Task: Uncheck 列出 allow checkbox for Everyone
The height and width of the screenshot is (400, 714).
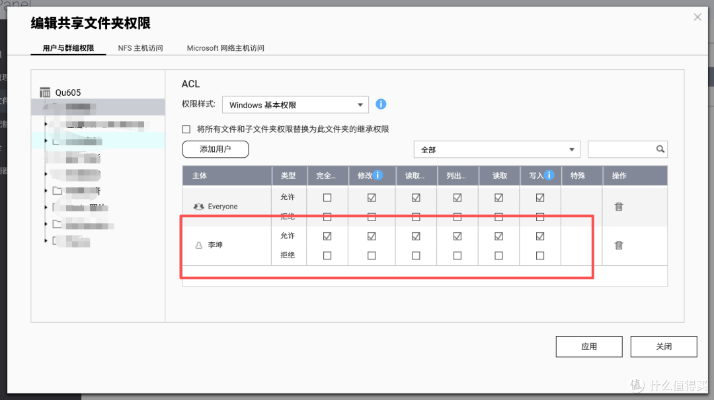Action: [x=457, y=198]
